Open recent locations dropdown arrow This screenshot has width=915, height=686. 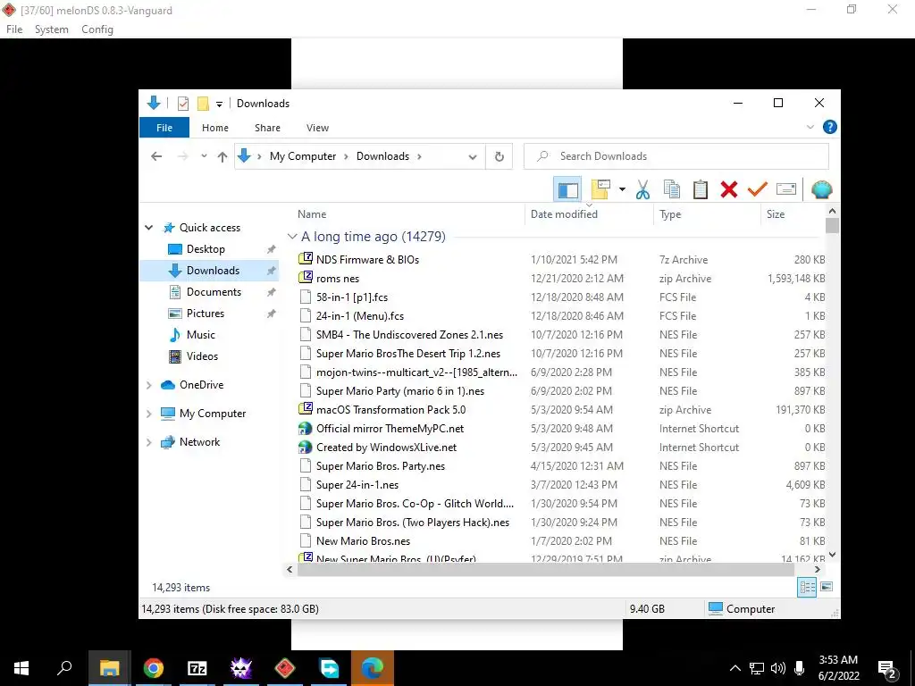[204, 156]
